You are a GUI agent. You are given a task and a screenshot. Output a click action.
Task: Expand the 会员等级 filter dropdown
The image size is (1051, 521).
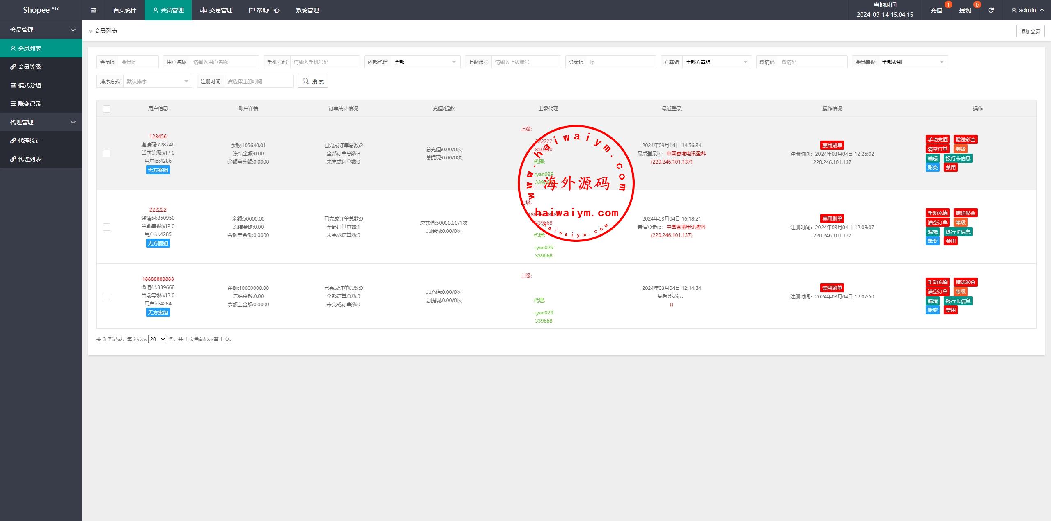tap(913, 62)
